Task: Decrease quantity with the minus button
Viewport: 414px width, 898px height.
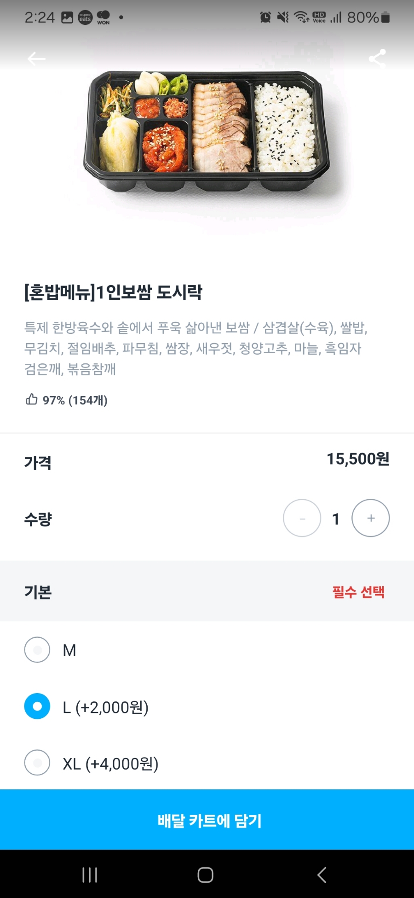Action: 302,518
